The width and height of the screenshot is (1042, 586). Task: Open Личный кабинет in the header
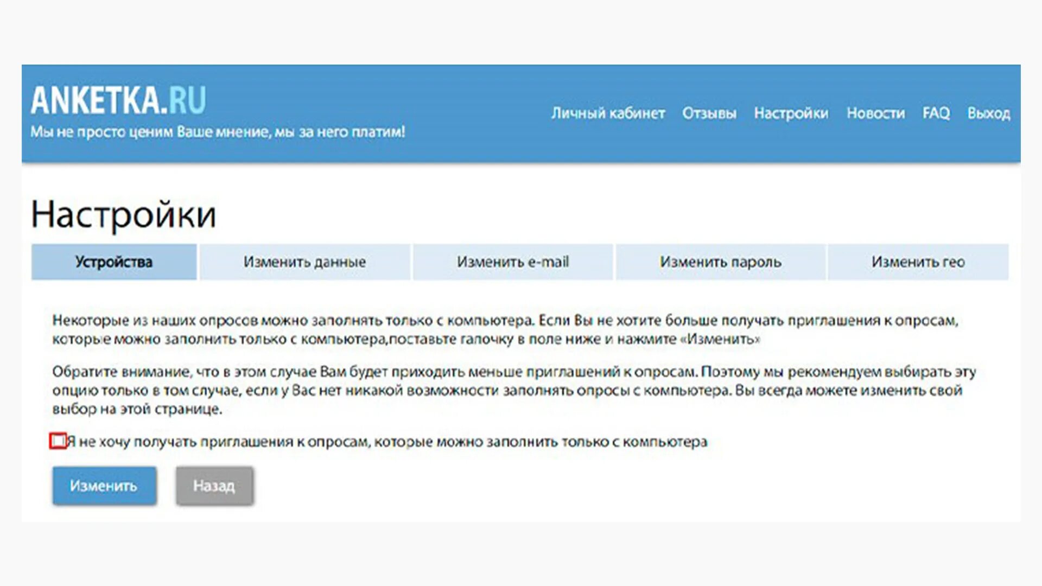(x=608, y=113)
